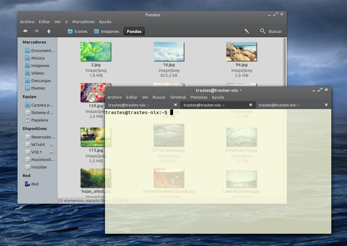Screen dimensions: 347x246
Task: Open Ver menu in terminal window
Action: [x=145, y=97]
